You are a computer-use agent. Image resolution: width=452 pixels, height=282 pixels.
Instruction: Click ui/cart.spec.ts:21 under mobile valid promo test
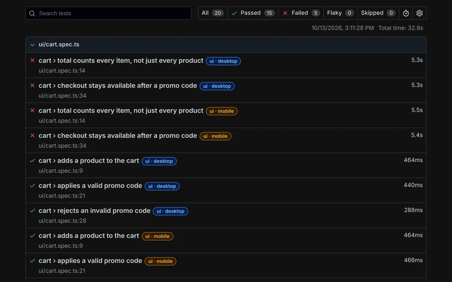coord(62,271)
